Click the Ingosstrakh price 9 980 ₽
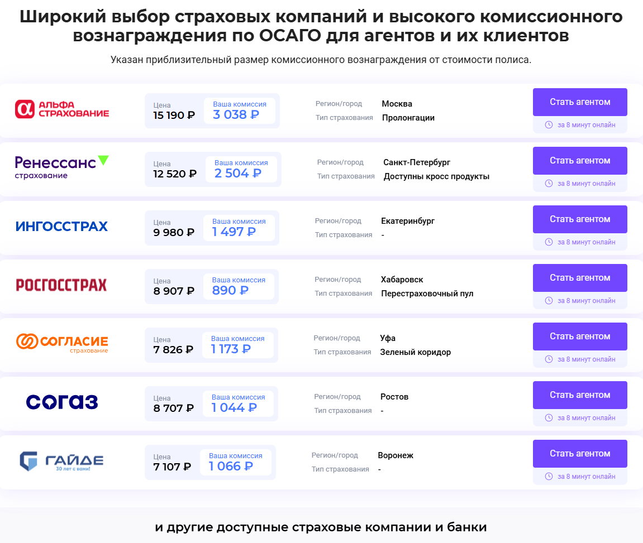Viewport: 643px width, 543px height. pos(174,232)
